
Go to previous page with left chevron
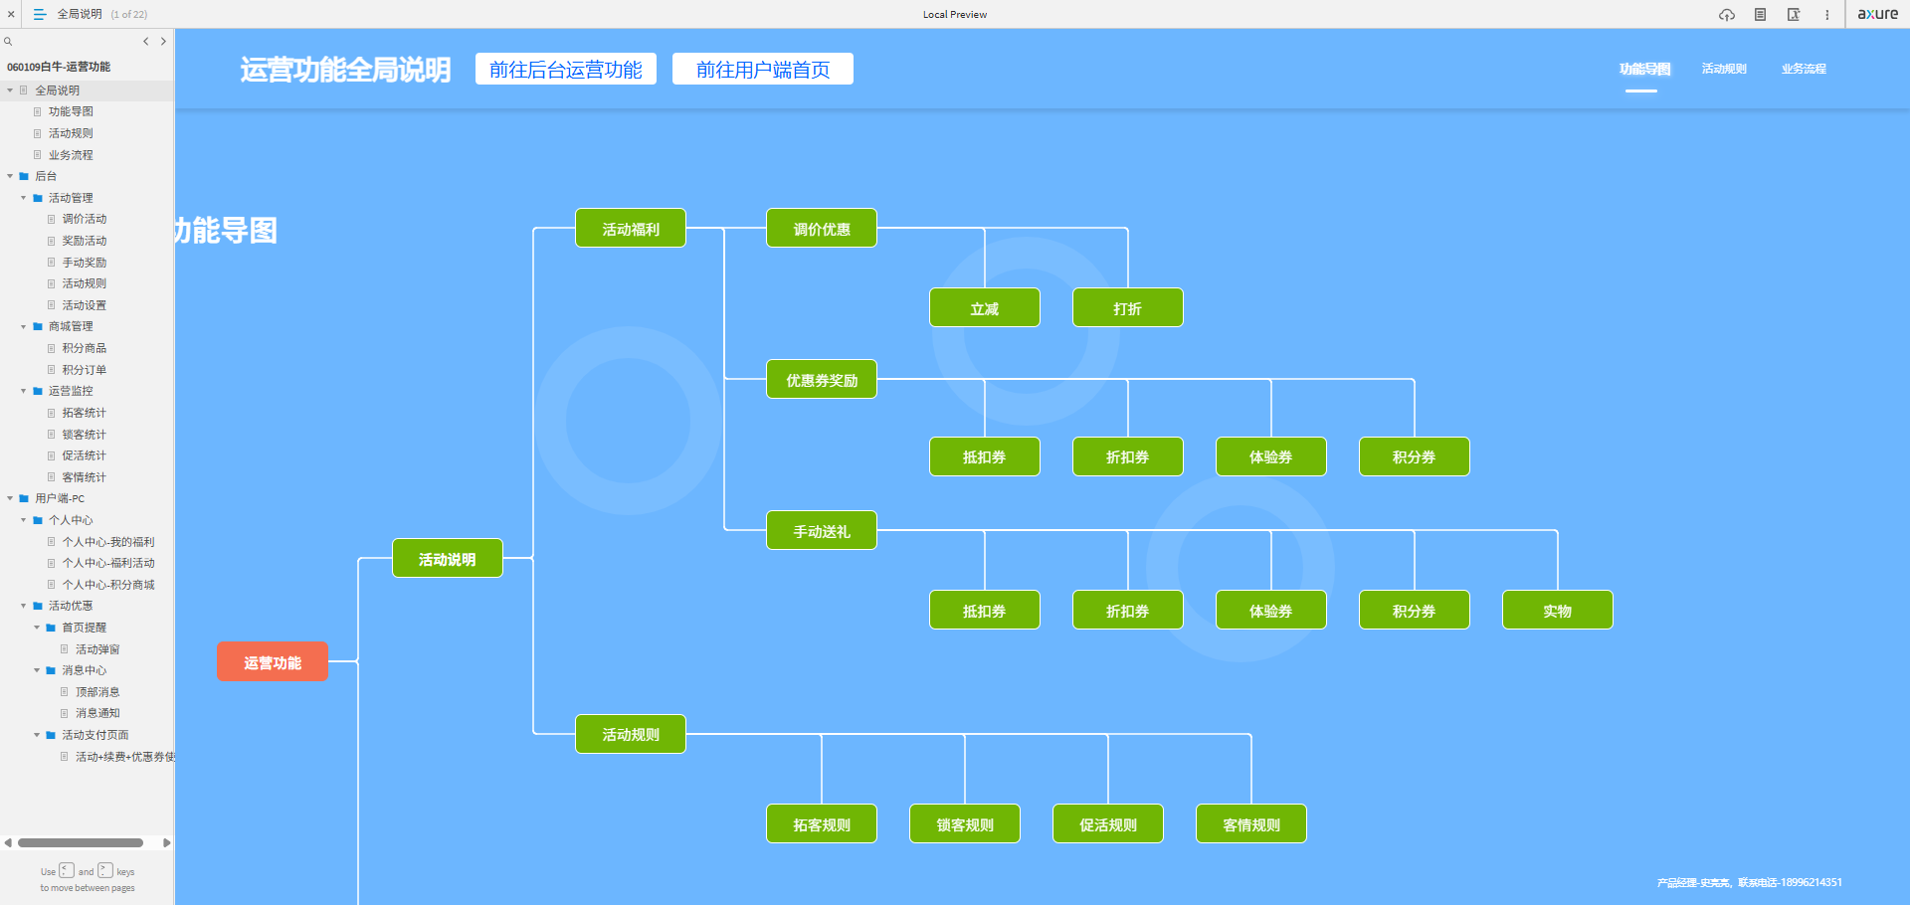click(146, 42)
